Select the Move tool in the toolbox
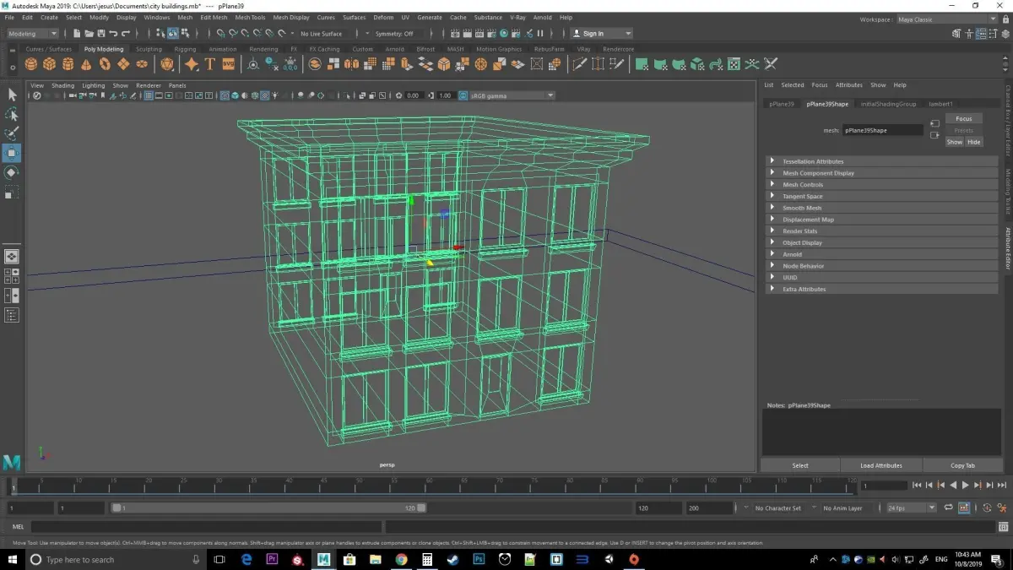This screenshot has width=1013, height=570. [x=12, y=153]
